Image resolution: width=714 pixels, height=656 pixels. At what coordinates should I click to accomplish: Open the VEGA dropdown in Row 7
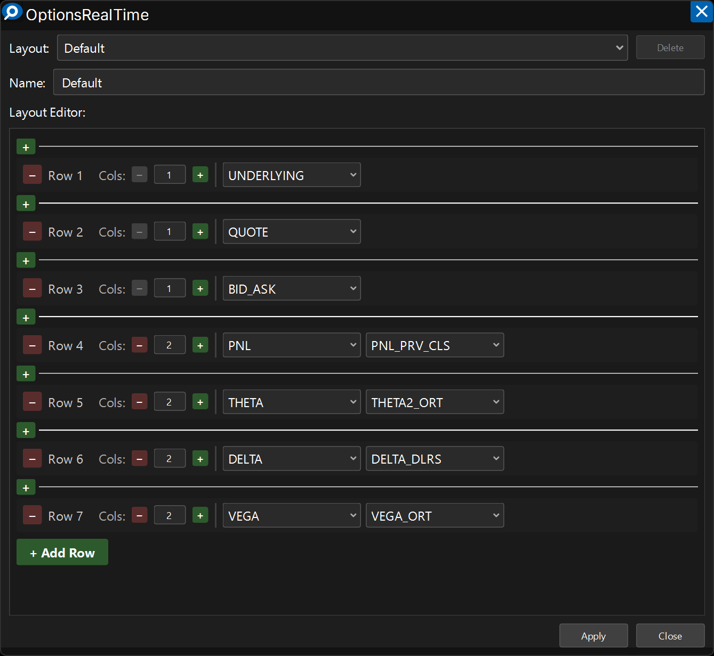(291, 516)
